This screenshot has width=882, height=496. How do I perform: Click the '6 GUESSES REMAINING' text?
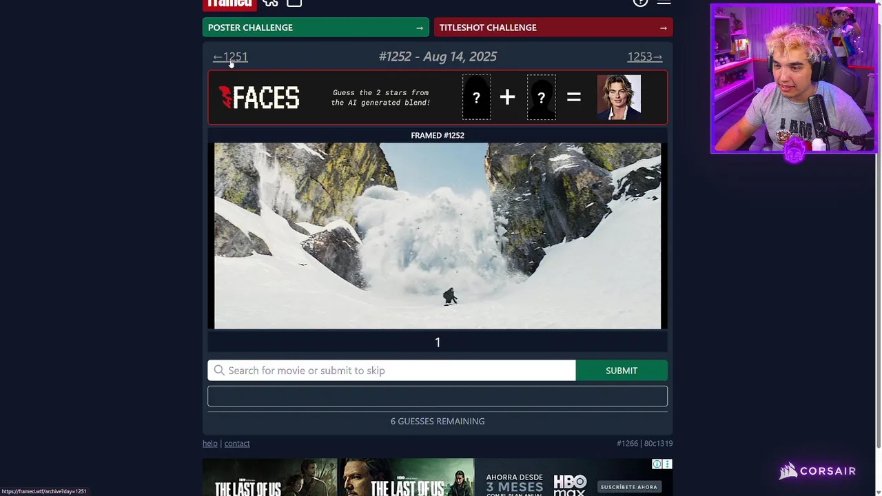(438, 421)
